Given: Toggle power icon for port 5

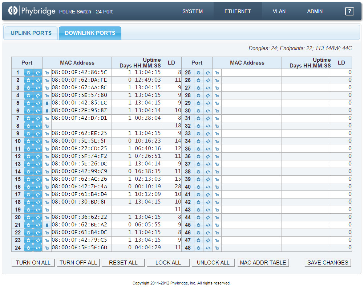Looking at the screenshot, I should click(28, 103).
